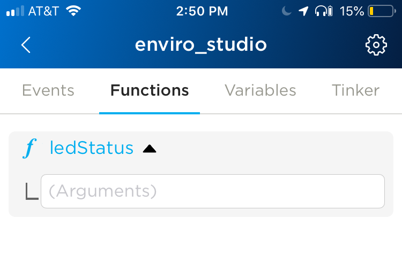Tap the enviro_studio device title
Viewport: 402px width, 257px height.
tap(201, 44)
